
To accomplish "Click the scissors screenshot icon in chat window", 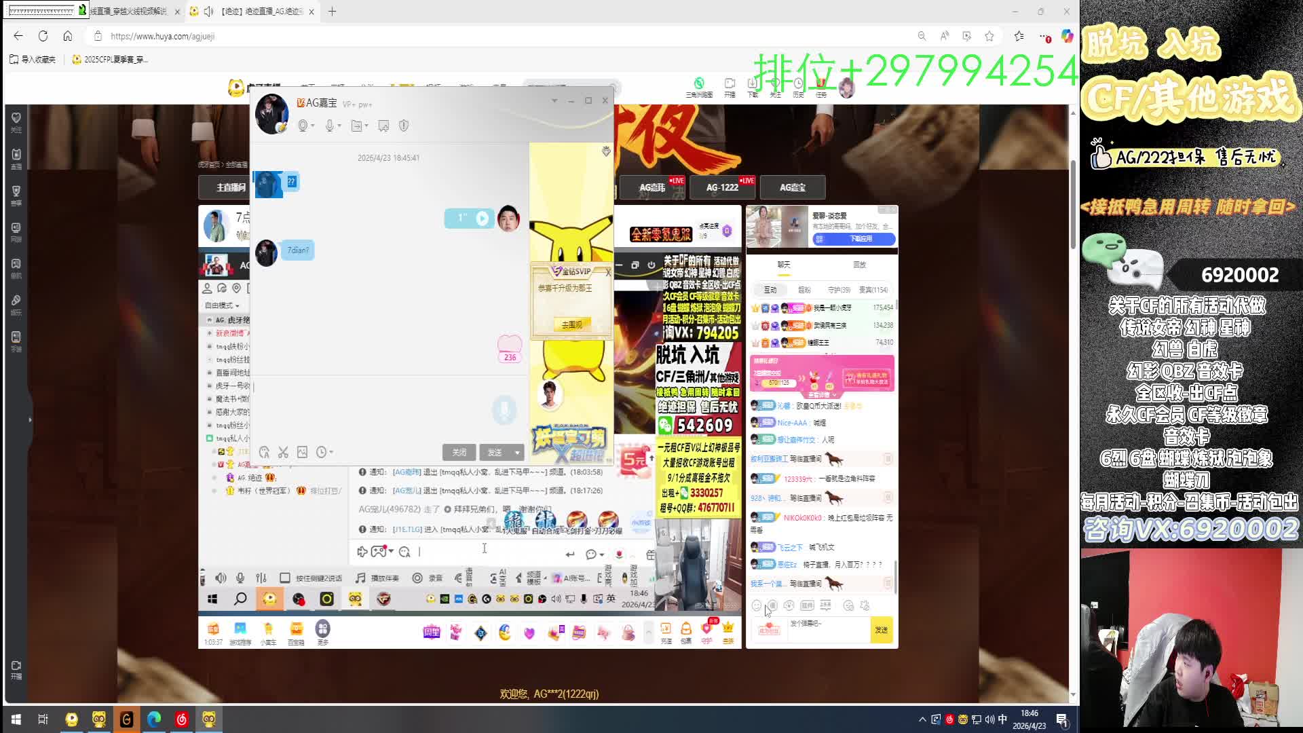I will tap(283, 452).
